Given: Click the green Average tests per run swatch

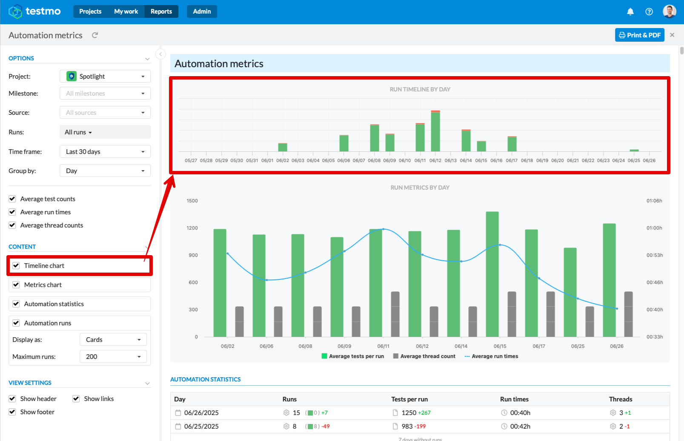Looking at the screenshot, I should [324, 356].
